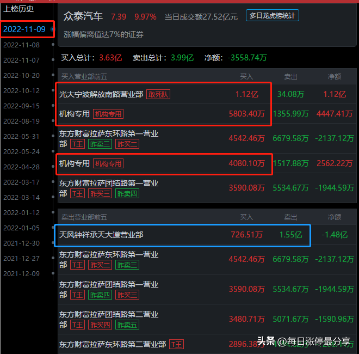The height and width of the screenshot is (354, 359).
Task: Click stock name 众泰汽车
Action: pyautogui.click(x=83, y=16)
